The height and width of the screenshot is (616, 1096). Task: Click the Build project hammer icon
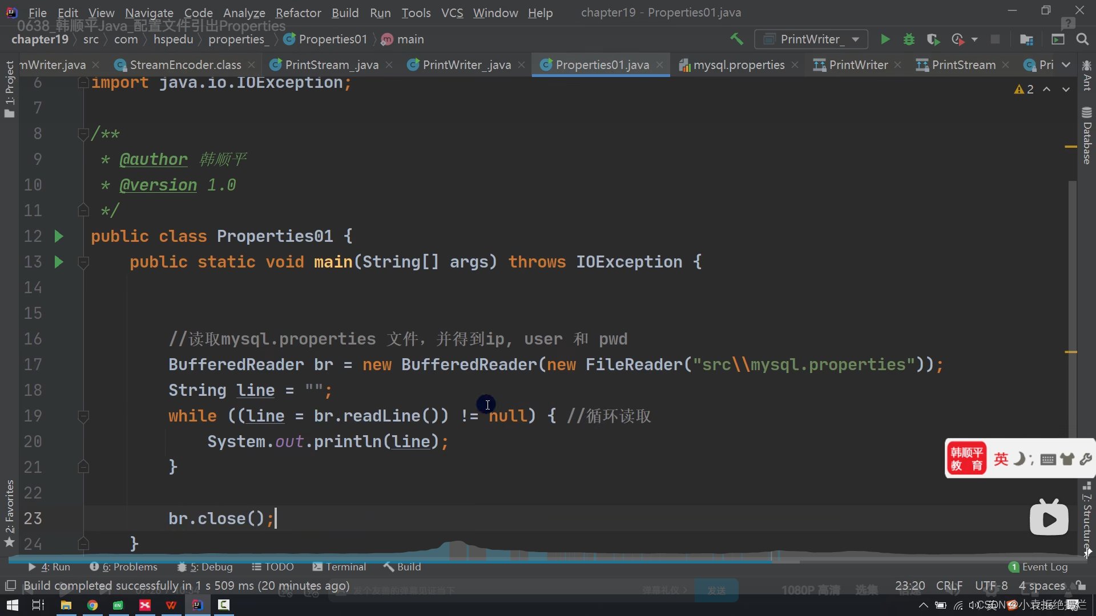click(736, 39)
